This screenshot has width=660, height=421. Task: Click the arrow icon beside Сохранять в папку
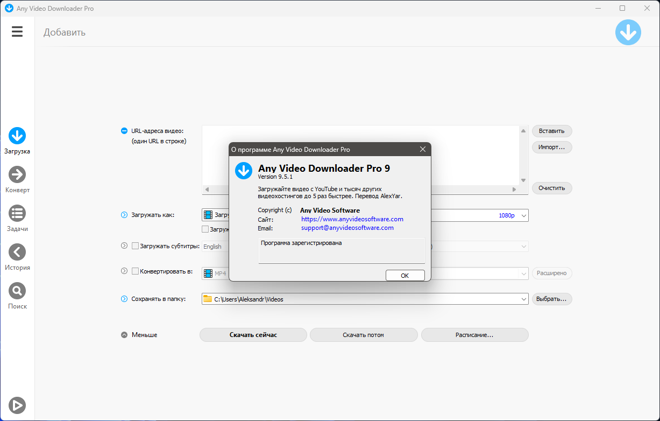pyautogui.click(x=124, y=299)
